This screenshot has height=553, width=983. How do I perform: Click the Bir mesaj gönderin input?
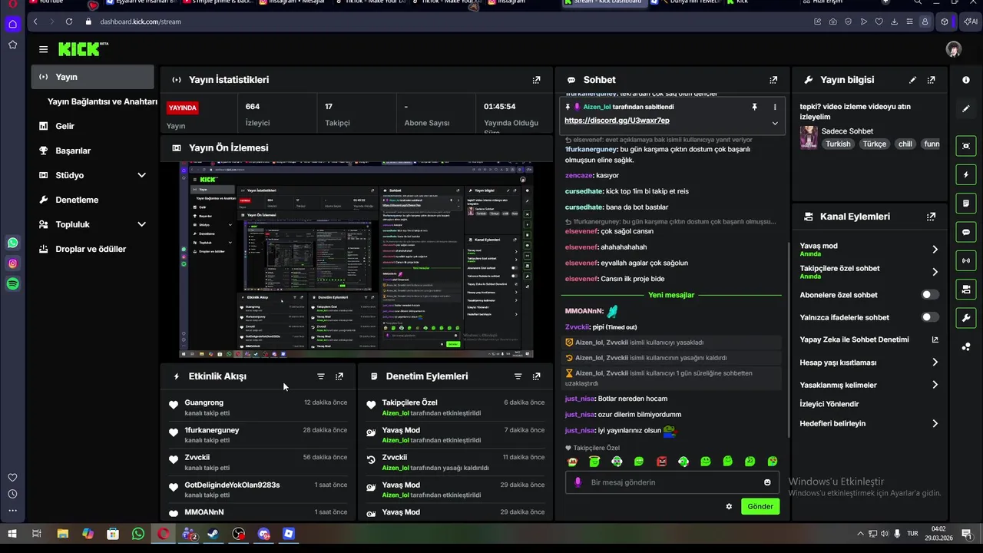(x=672, y=482)
